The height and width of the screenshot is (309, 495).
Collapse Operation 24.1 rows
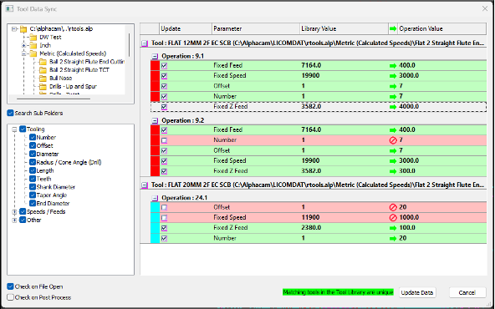coord(155,198)
